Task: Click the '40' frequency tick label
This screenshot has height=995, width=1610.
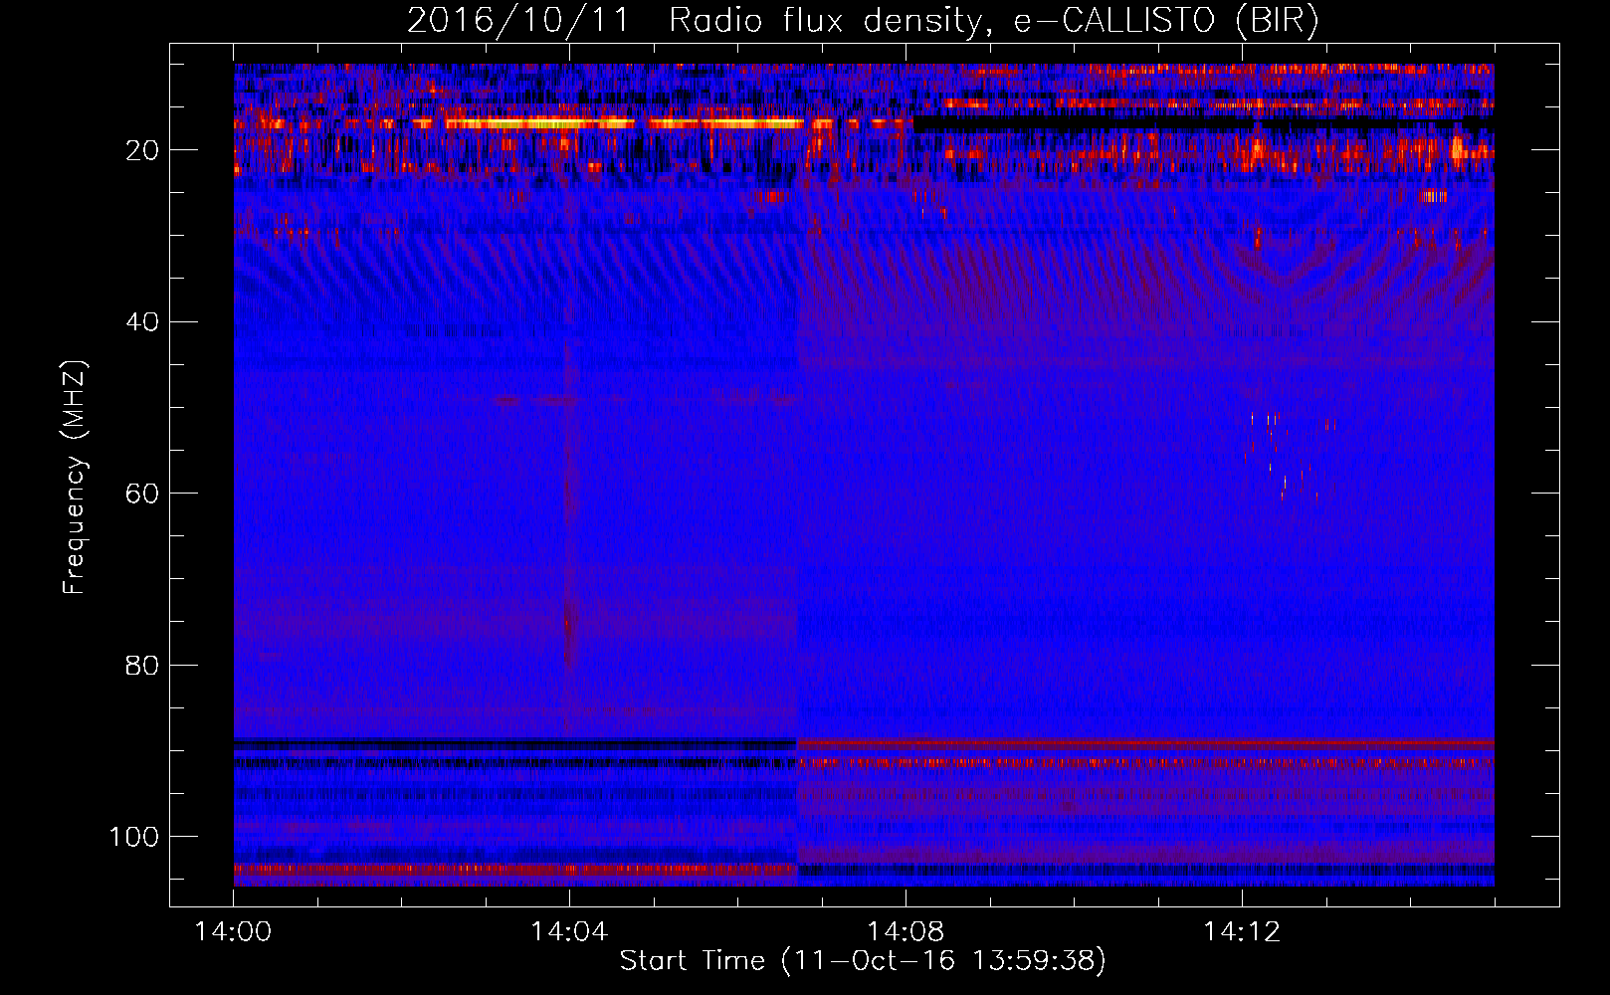Action: point(142,322)
